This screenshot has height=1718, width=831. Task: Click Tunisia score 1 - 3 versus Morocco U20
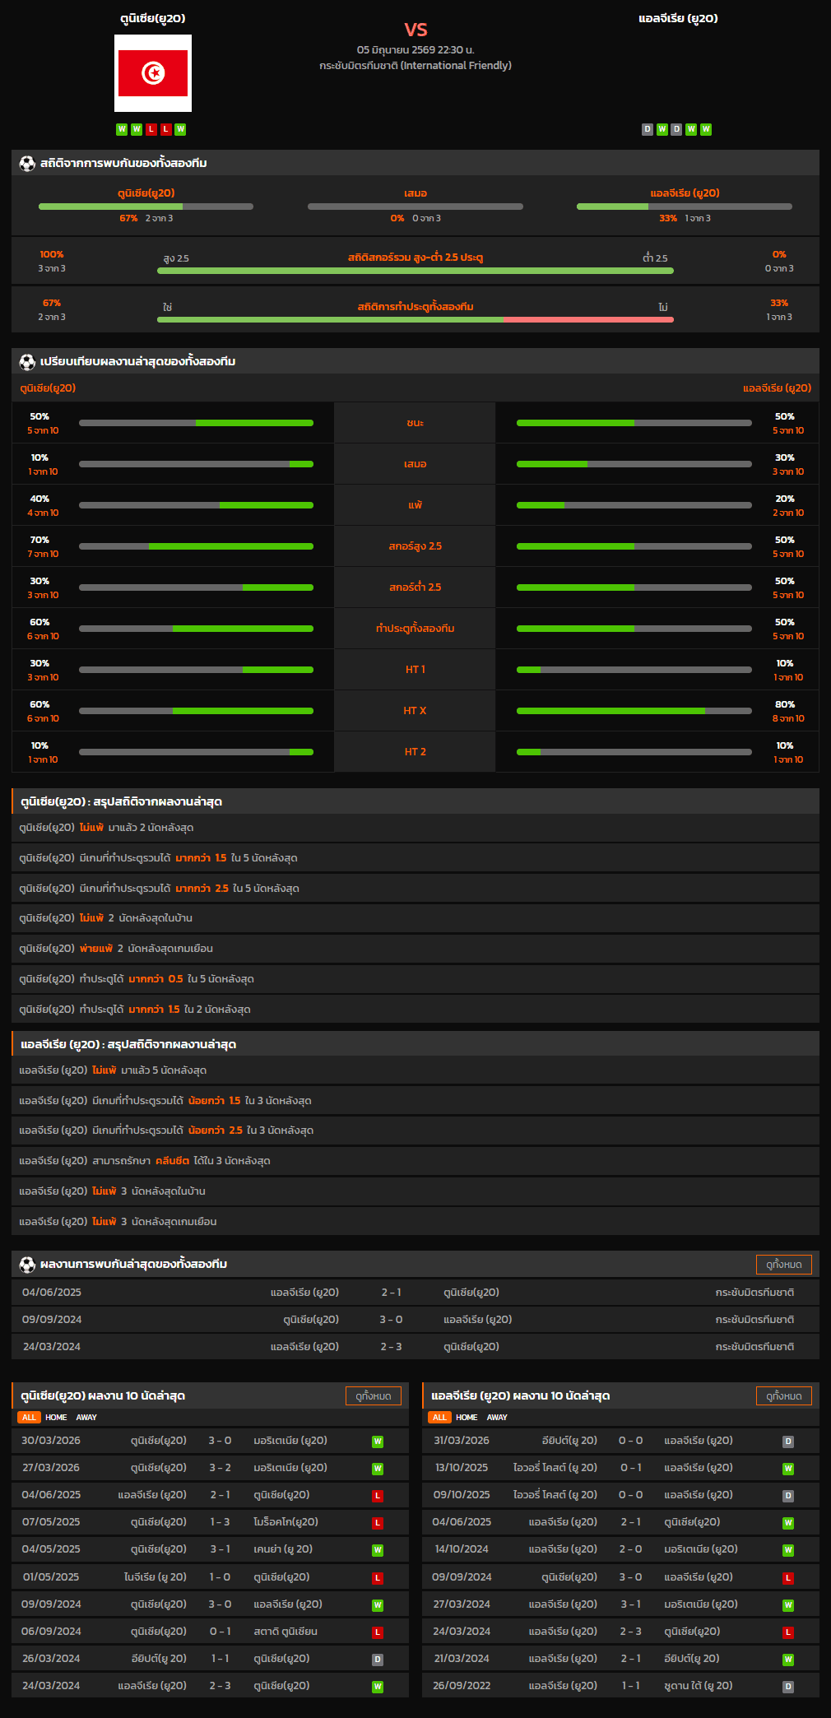220,1522
